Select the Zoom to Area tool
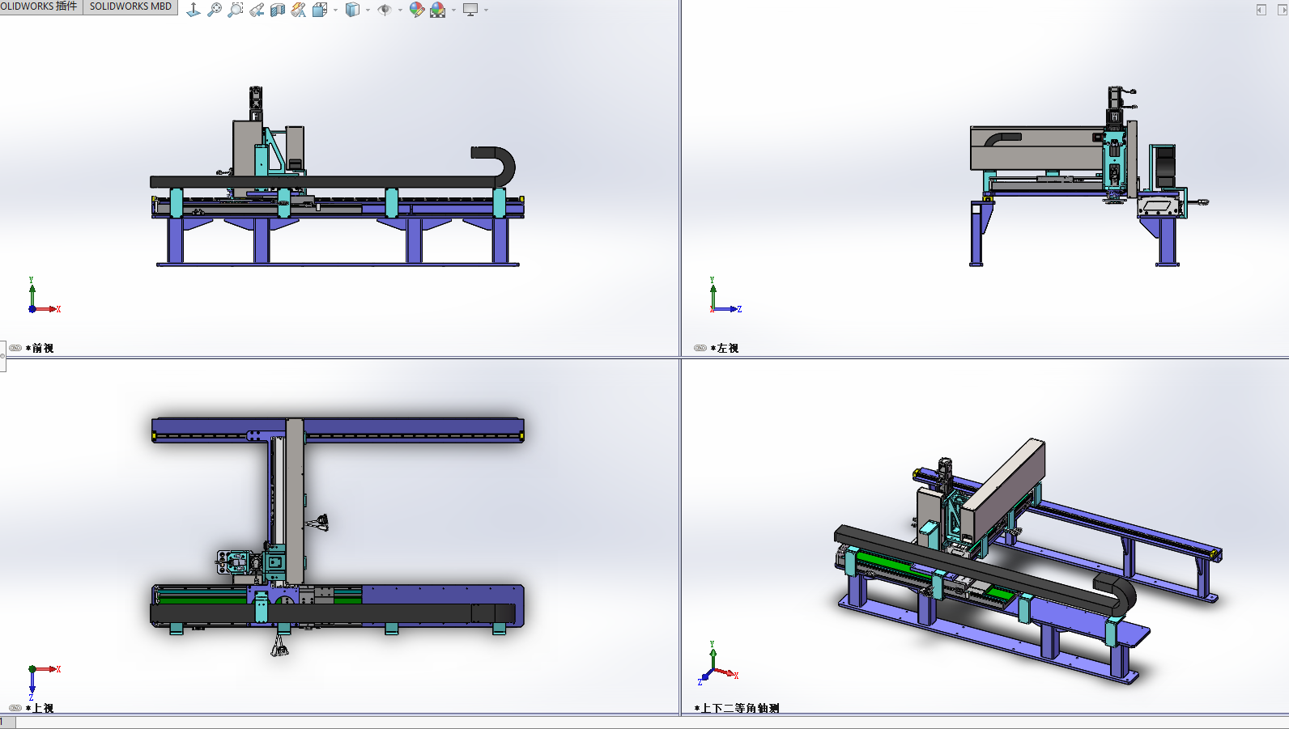Image resolution: width=1289 pixels, height=729 pixels. click(236, 10)
